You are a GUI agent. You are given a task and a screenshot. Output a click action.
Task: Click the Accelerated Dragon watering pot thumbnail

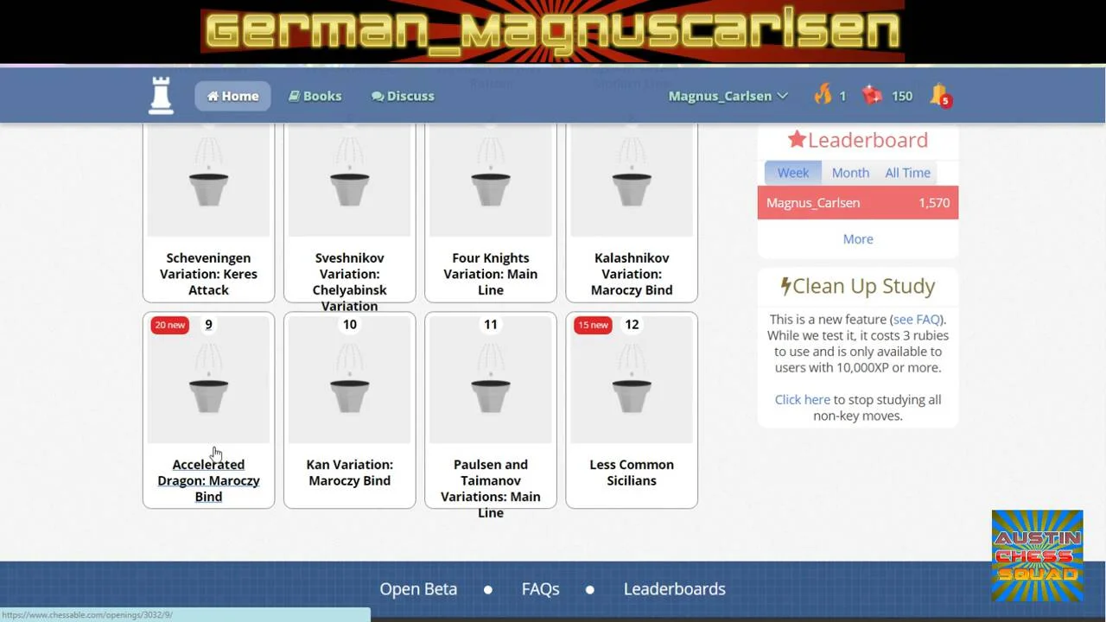[x=208, y=380]
